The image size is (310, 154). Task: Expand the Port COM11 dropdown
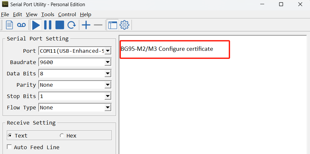pos(108,51)
